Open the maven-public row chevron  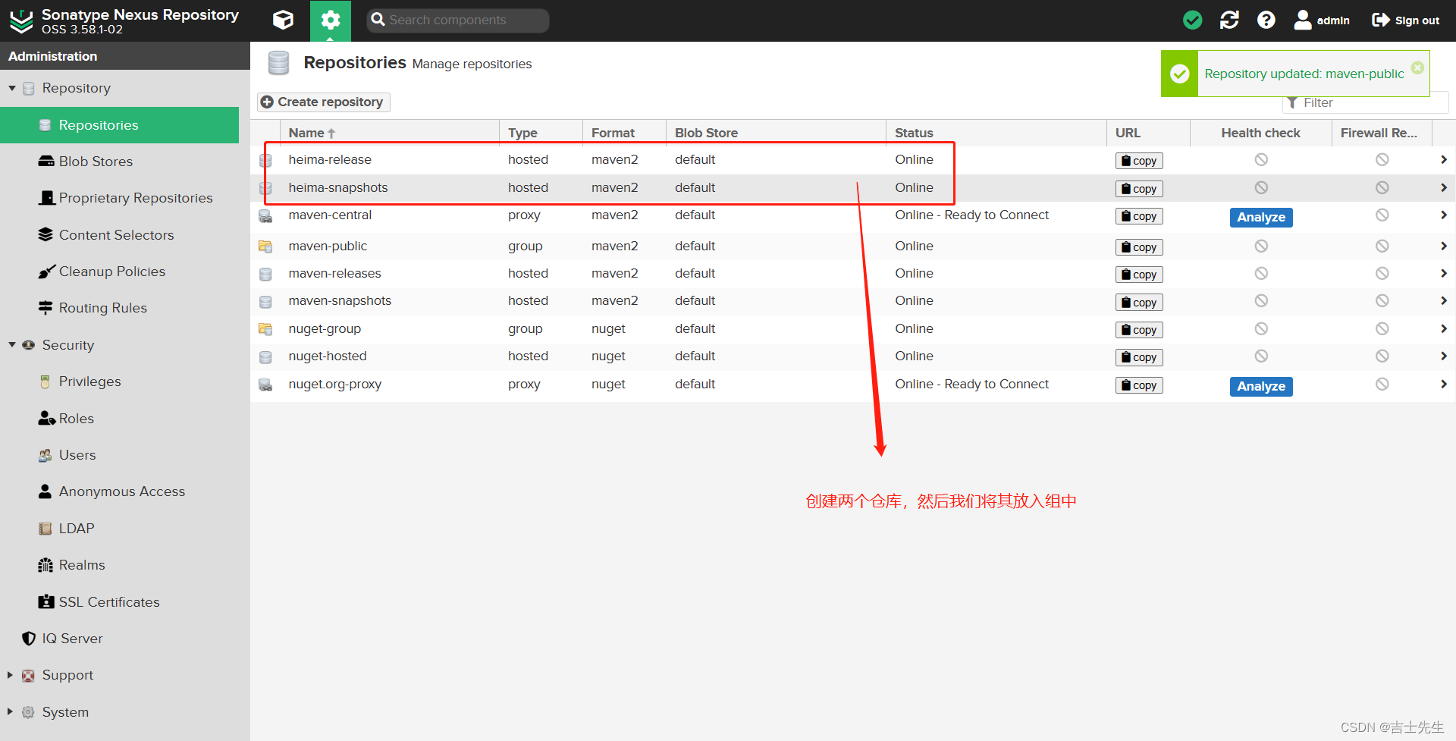[x=1444, y=246]
